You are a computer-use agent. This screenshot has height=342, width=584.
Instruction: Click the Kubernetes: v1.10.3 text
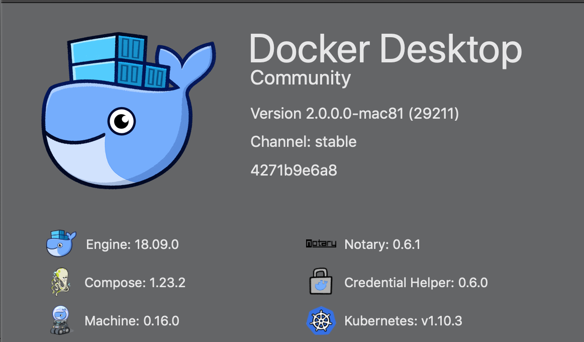(404, 321)
